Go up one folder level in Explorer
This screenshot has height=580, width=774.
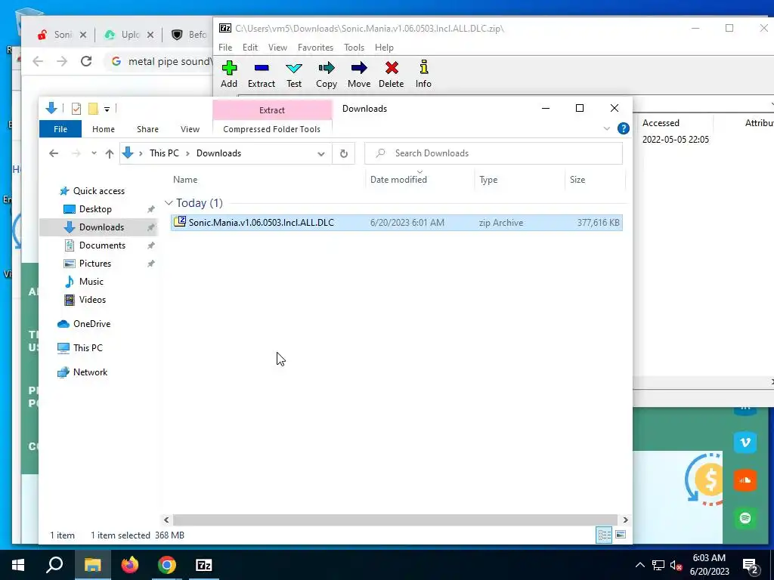coord(109,153)
